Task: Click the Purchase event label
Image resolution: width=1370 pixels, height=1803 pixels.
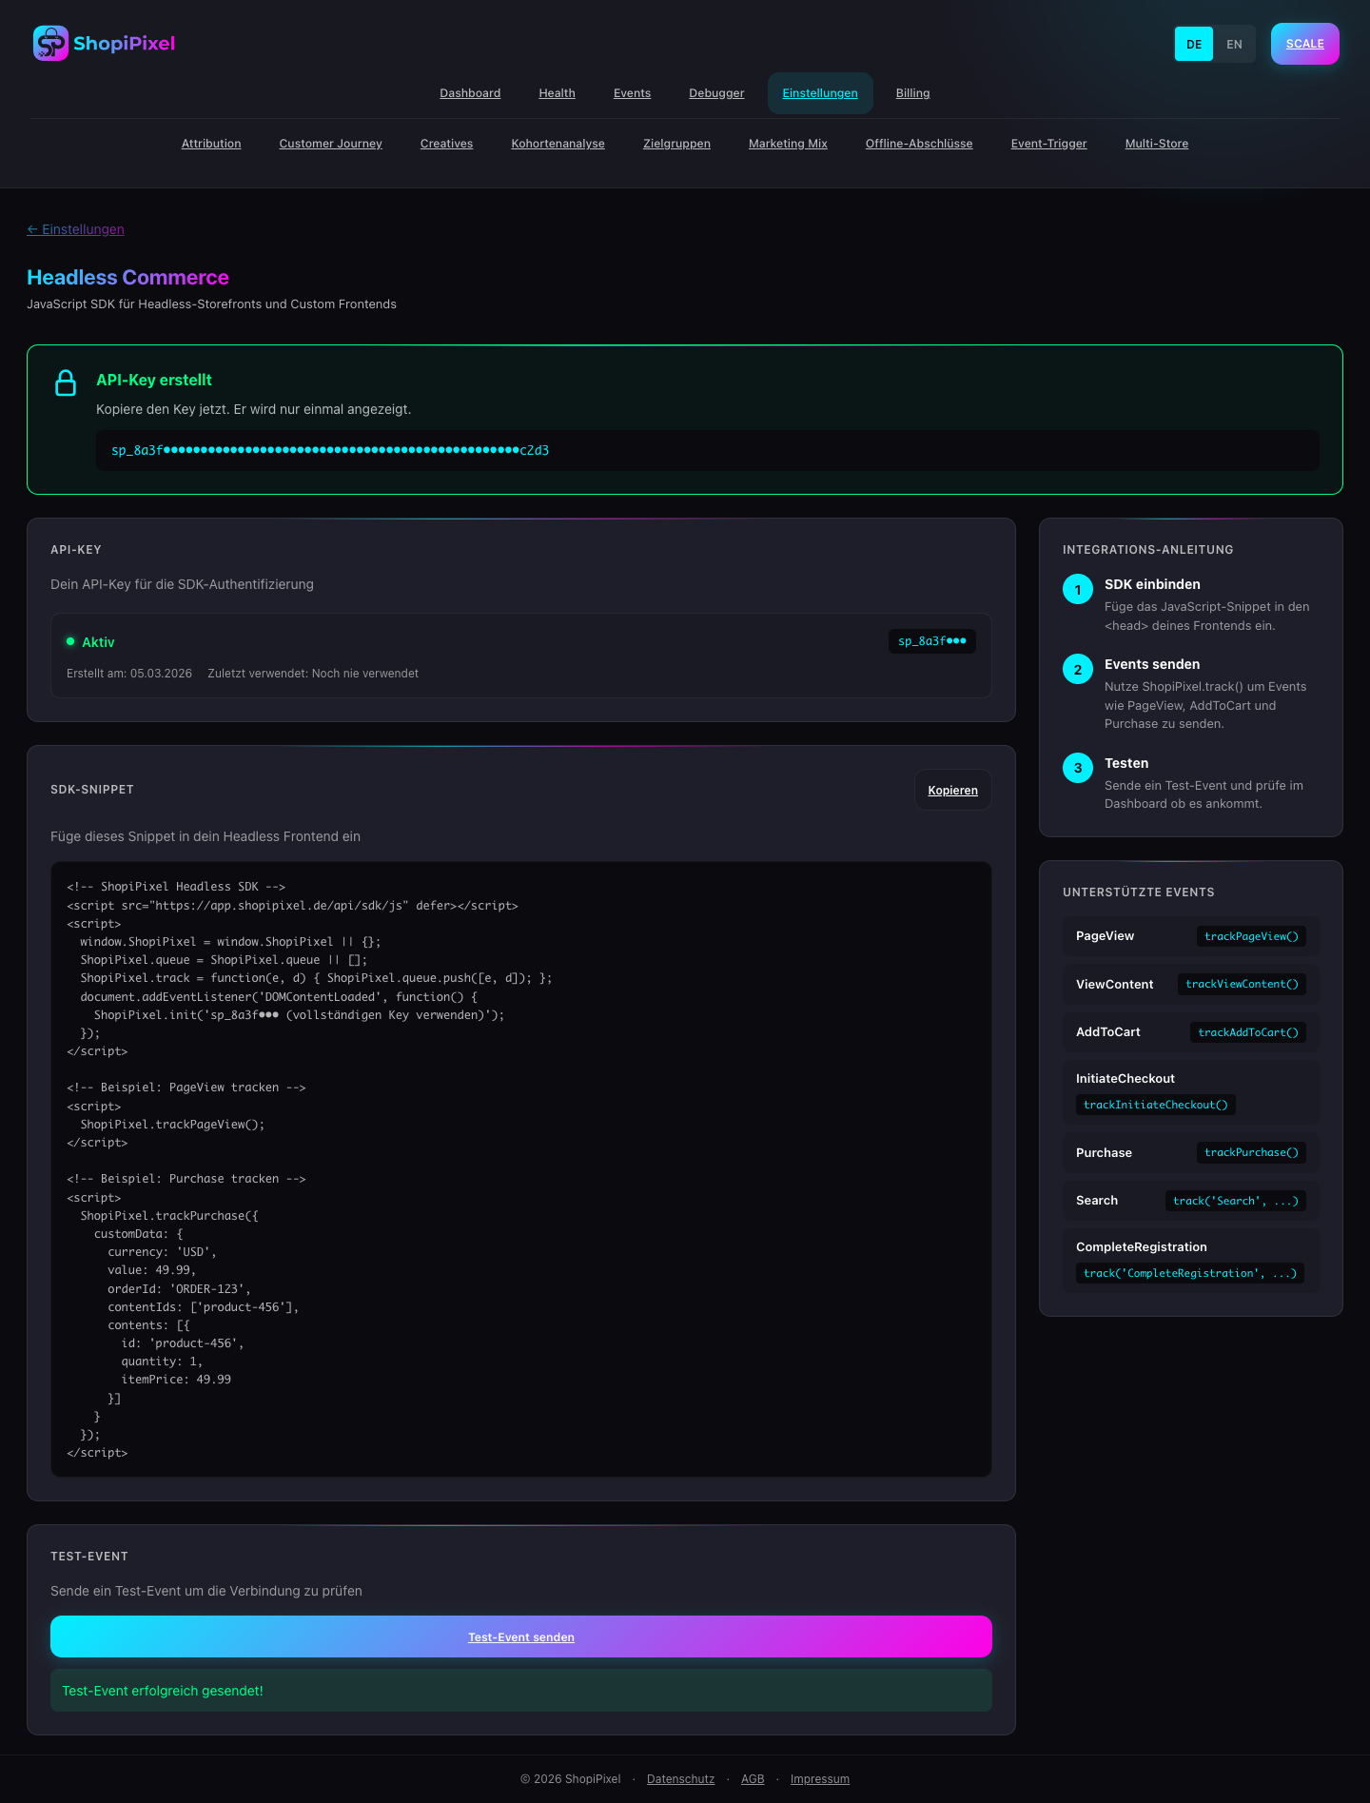Action: click(x=1104, y=1153)
